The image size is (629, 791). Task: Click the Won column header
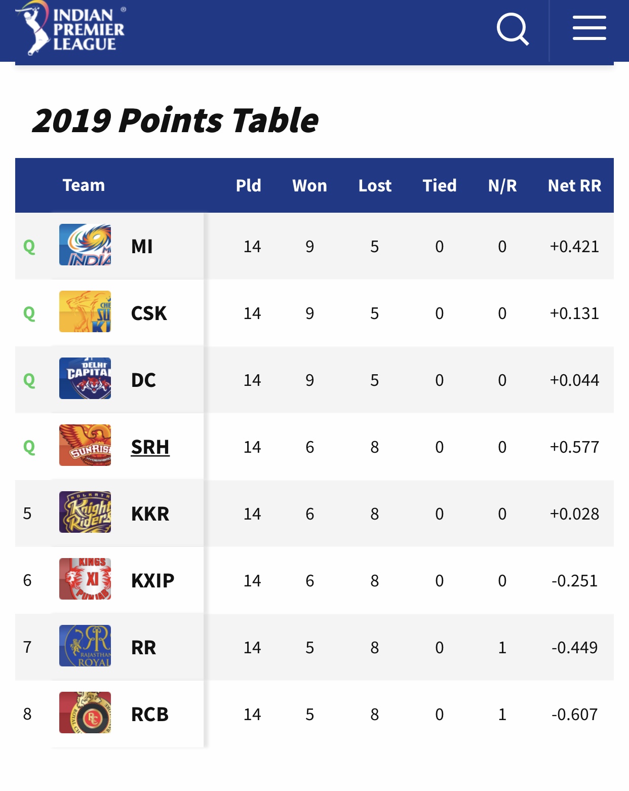pos(309,186)
